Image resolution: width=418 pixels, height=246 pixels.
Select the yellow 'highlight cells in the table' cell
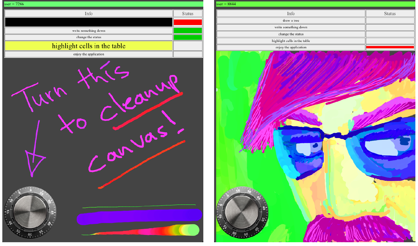[x=89, y=46]
